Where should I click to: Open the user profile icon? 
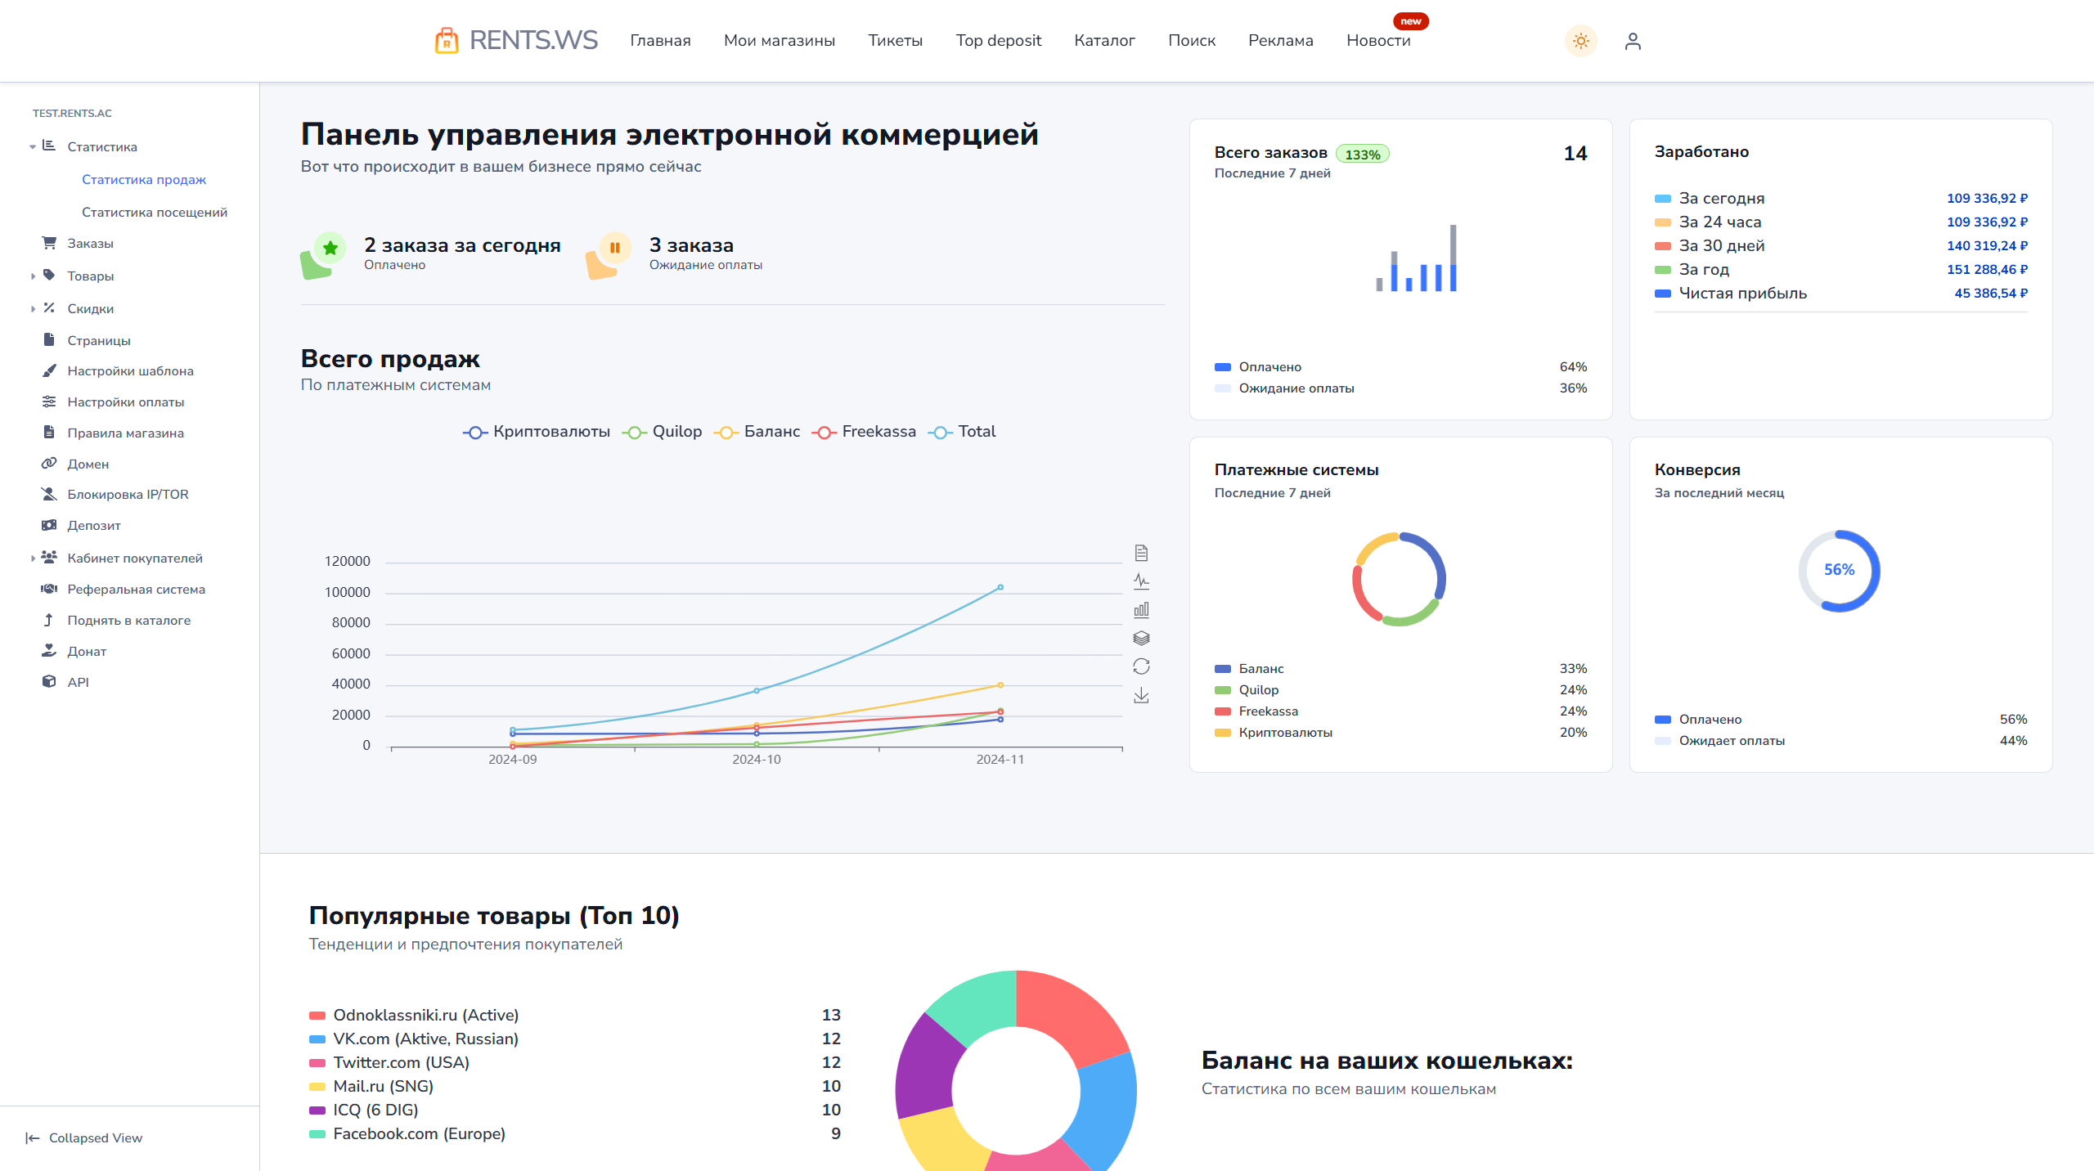1633,41
